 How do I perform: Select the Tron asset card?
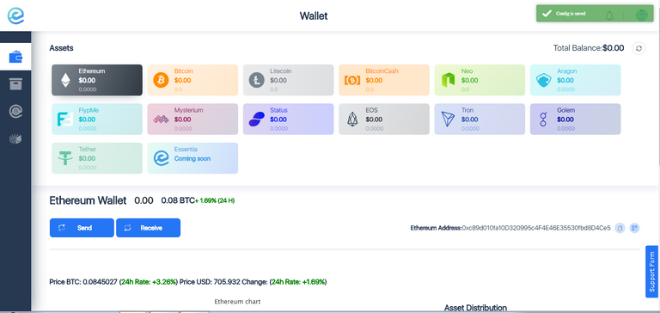[x=480, y=120]
